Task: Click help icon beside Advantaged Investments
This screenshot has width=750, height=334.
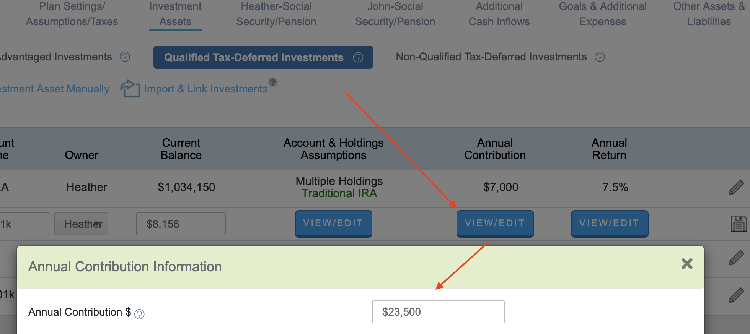Action: pyautogui.click(x=125, y=57)
